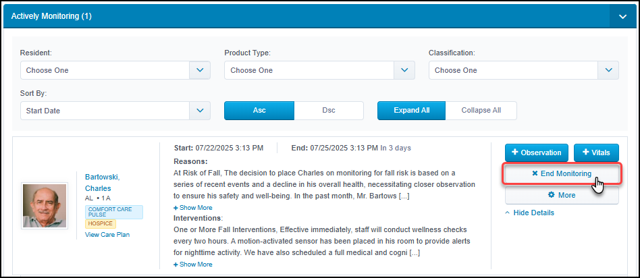Open the Classification dropdown
Viewport: 640px width, 278px height.
click(524, 70)
